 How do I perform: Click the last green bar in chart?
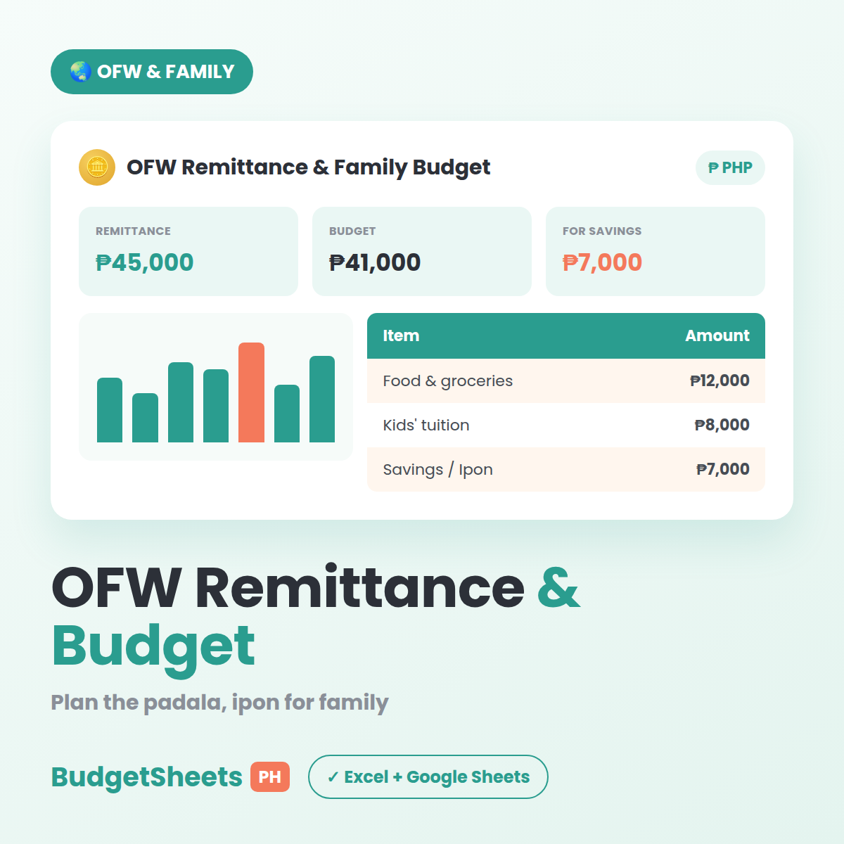coord(322,399)
